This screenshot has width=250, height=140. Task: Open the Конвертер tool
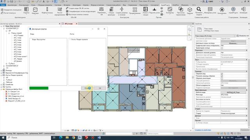170,10
